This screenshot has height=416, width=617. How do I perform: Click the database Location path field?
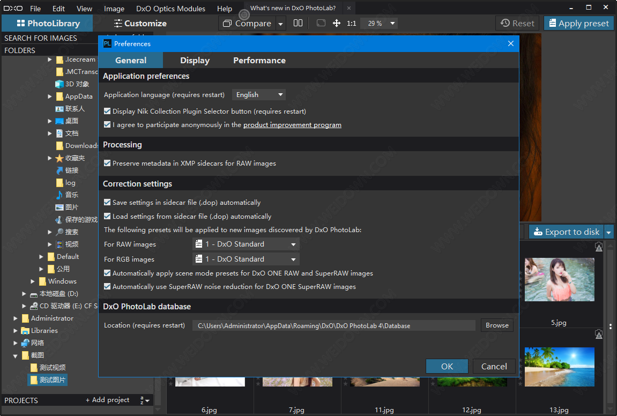[333, 325]
